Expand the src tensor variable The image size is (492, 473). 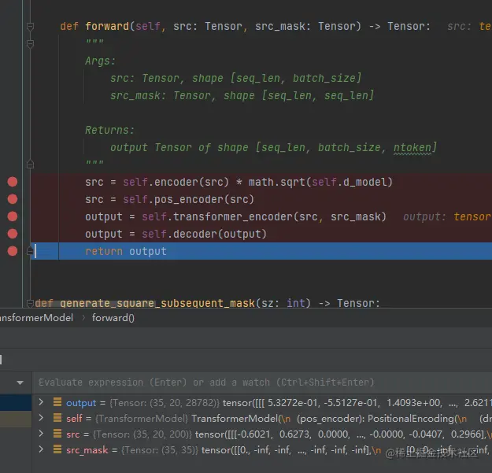coord(41,434)
